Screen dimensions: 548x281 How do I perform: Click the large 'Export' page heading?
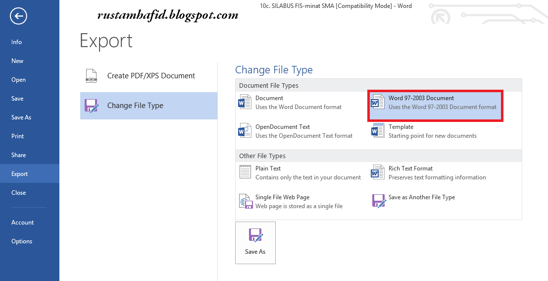(x=106, y=41)
